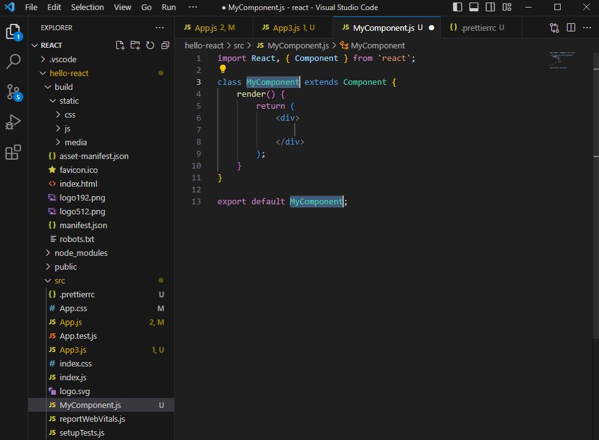Open robots.txt in Explorer

click(x=77, y=239)
